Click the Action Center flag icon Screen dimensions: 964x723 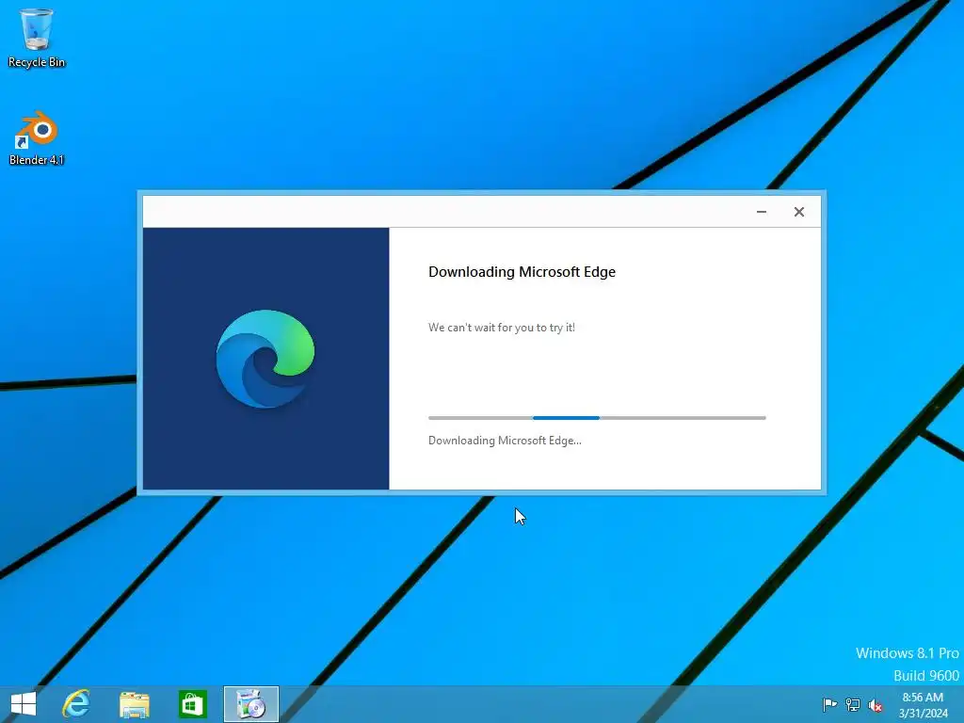[829, 704]
